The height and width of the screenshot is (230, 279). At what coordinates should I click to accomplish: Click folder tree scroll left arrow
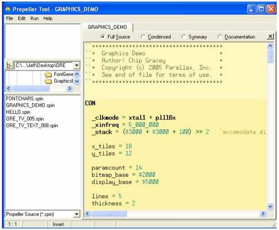(x=9, y=88)
